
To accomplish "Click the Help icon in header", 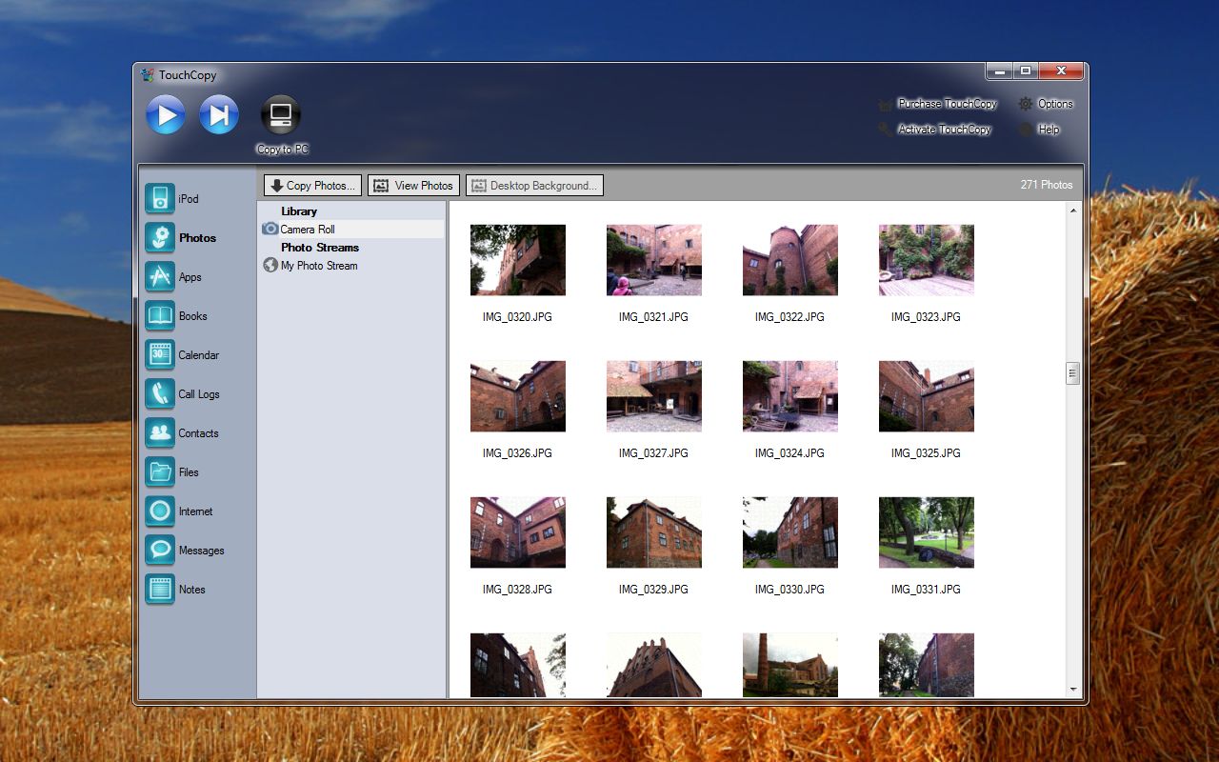I will point(1025,130).
